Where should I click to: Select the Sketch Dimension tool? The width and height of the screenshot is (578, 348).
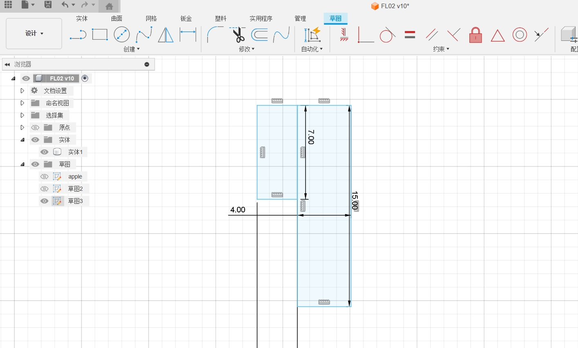(x=188, y=35)
